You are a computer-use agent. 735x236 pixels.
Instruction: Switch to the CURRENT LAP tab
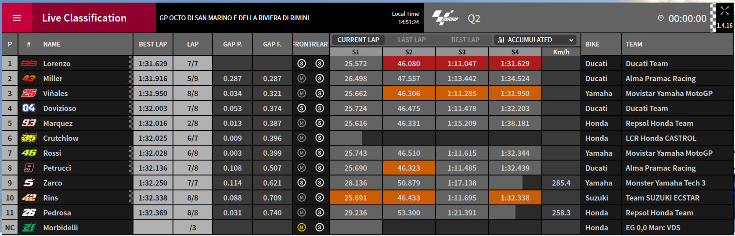(358, 40)
